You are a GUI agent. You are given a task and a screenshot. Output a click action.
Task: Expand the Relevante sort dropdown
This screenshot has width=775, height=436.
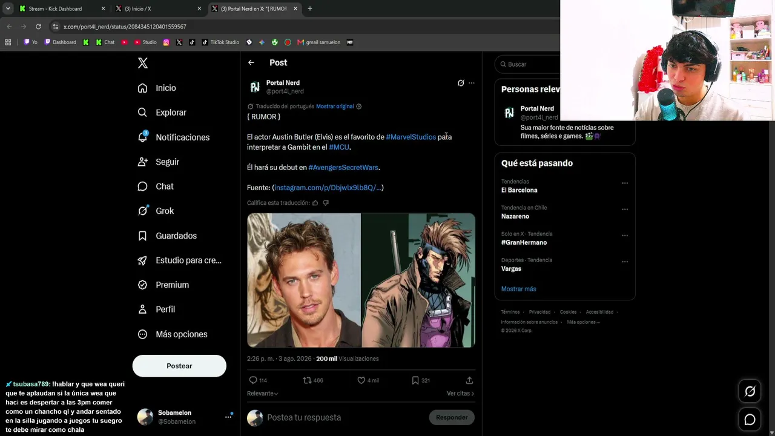263,394
